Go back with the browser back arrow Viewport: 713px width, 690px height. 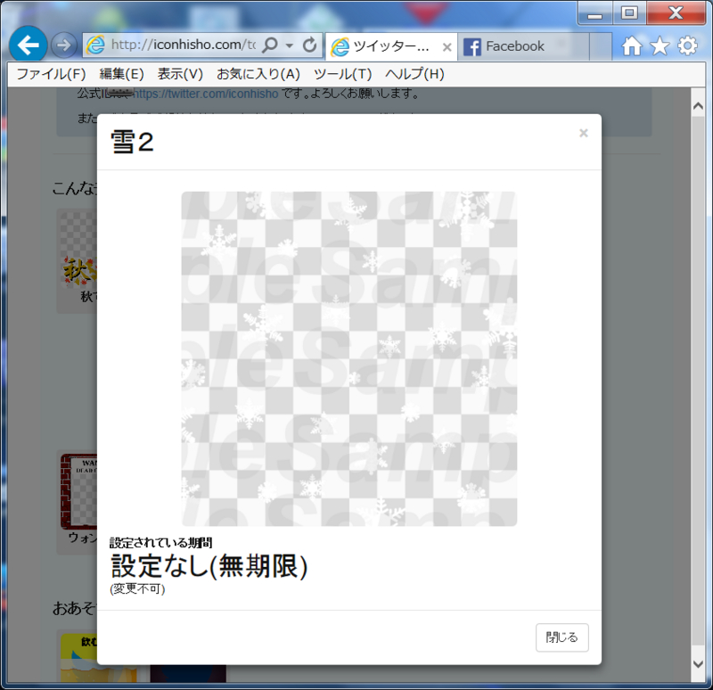[x=29, y=45]
